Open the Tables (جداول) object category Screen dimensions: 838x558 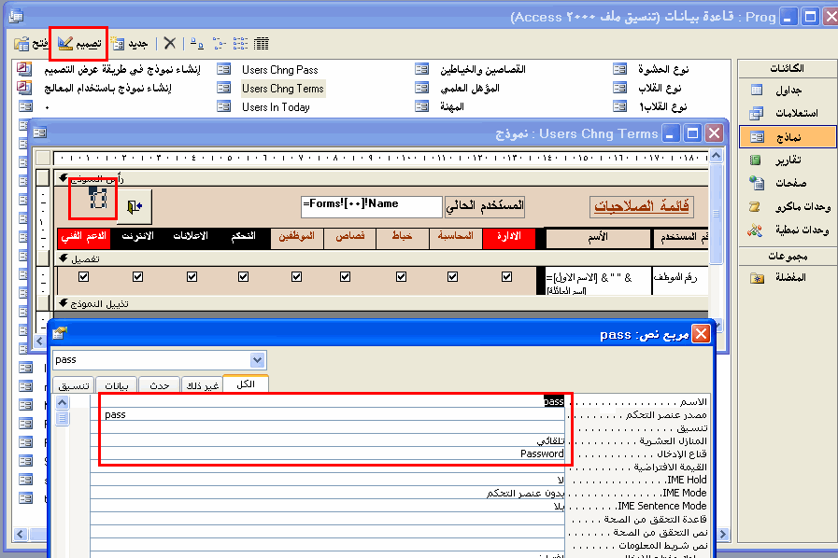pyautogui.click(x=788, y=91)
